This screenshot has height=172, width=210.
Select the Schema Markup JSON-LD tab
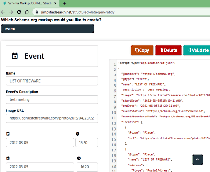[29, 3]
